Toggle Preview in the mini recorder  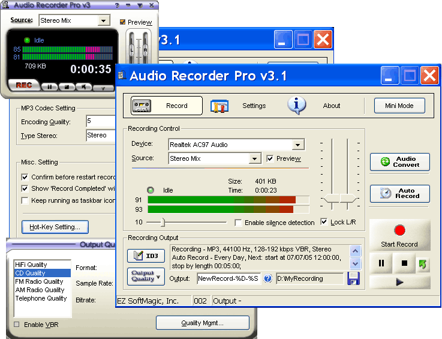pos(122,22)
